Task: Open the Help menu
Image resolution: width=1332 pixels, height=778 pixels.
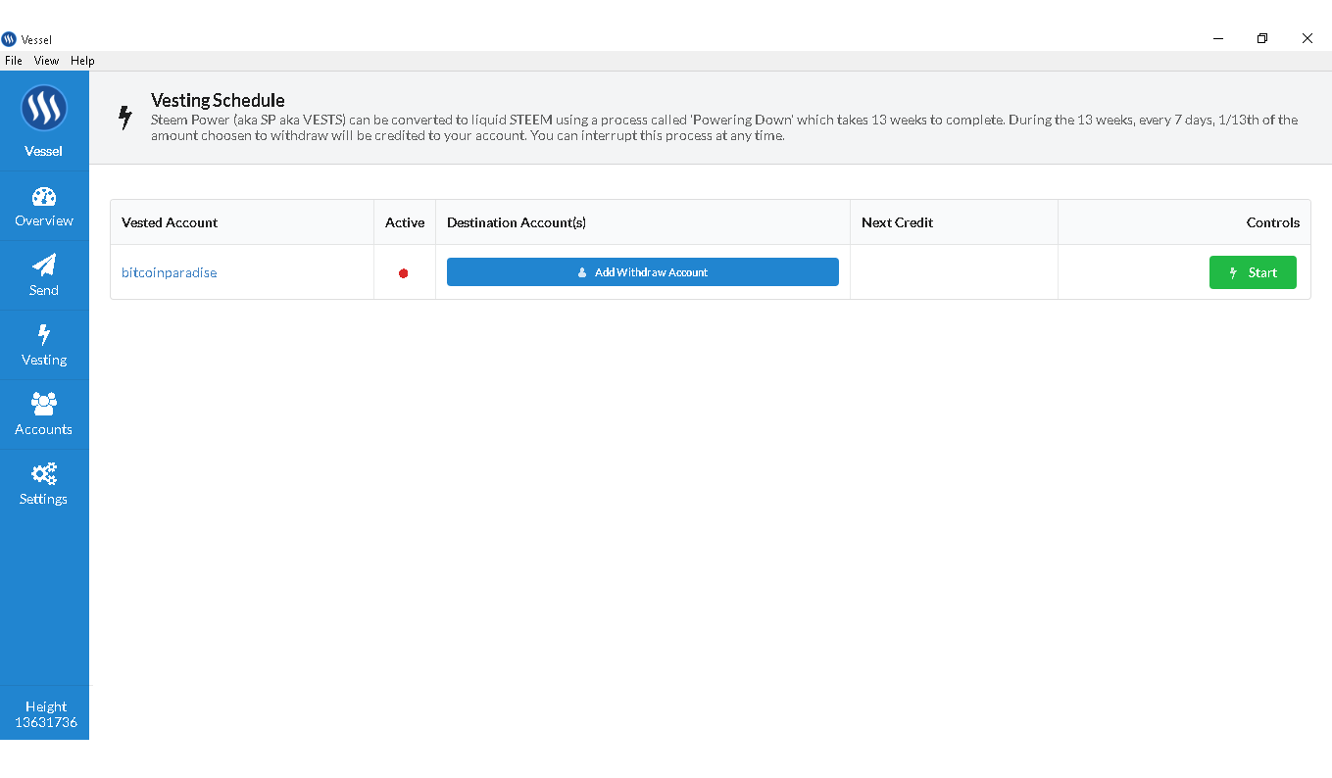Action: tap(82, 61)
